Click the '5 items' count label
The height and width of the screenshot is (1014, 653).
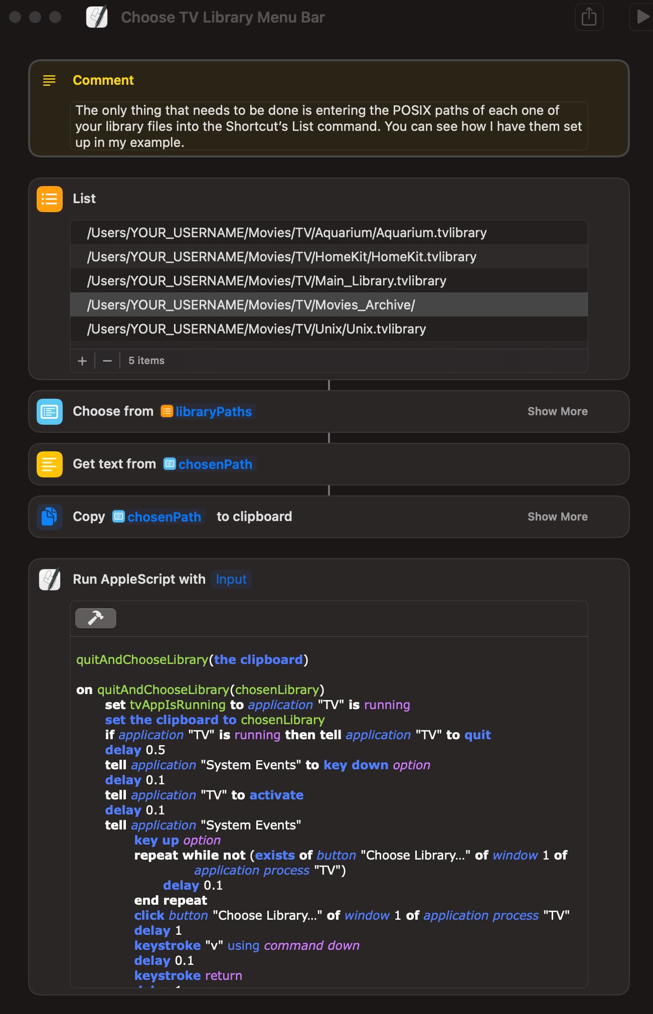pyautogui.click(x=146, y=361)
